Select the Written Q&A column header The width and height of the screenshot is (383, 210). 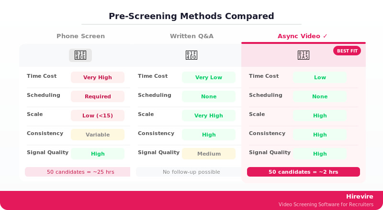click(191, 36)
